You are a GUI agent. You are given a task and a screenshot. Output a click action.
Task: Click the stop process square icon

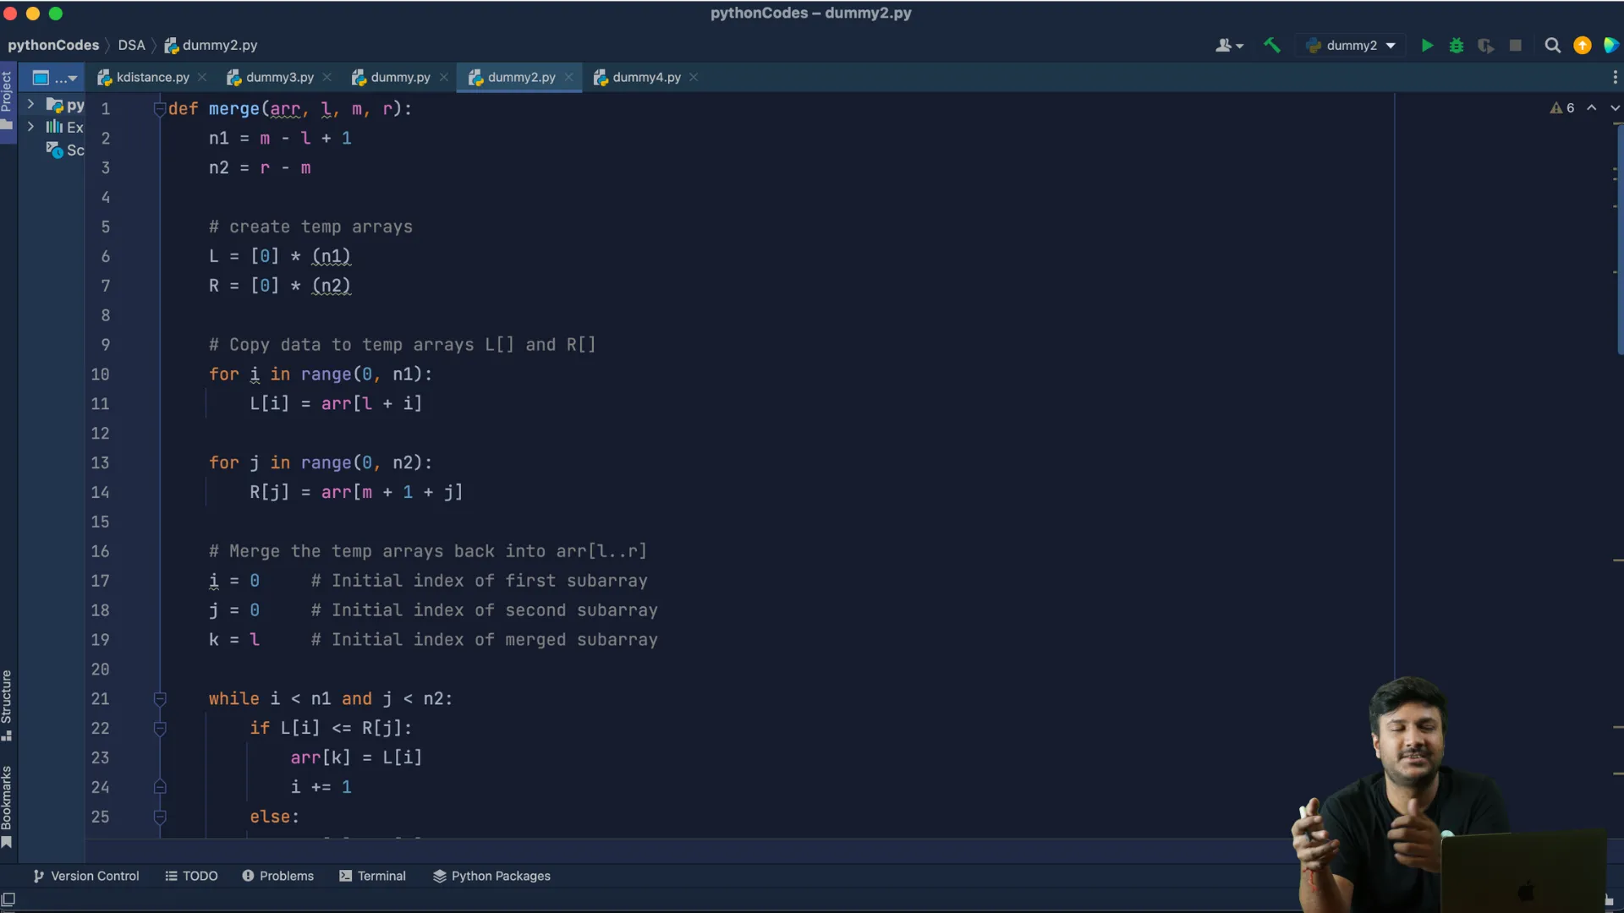(x=1515, y=46)
